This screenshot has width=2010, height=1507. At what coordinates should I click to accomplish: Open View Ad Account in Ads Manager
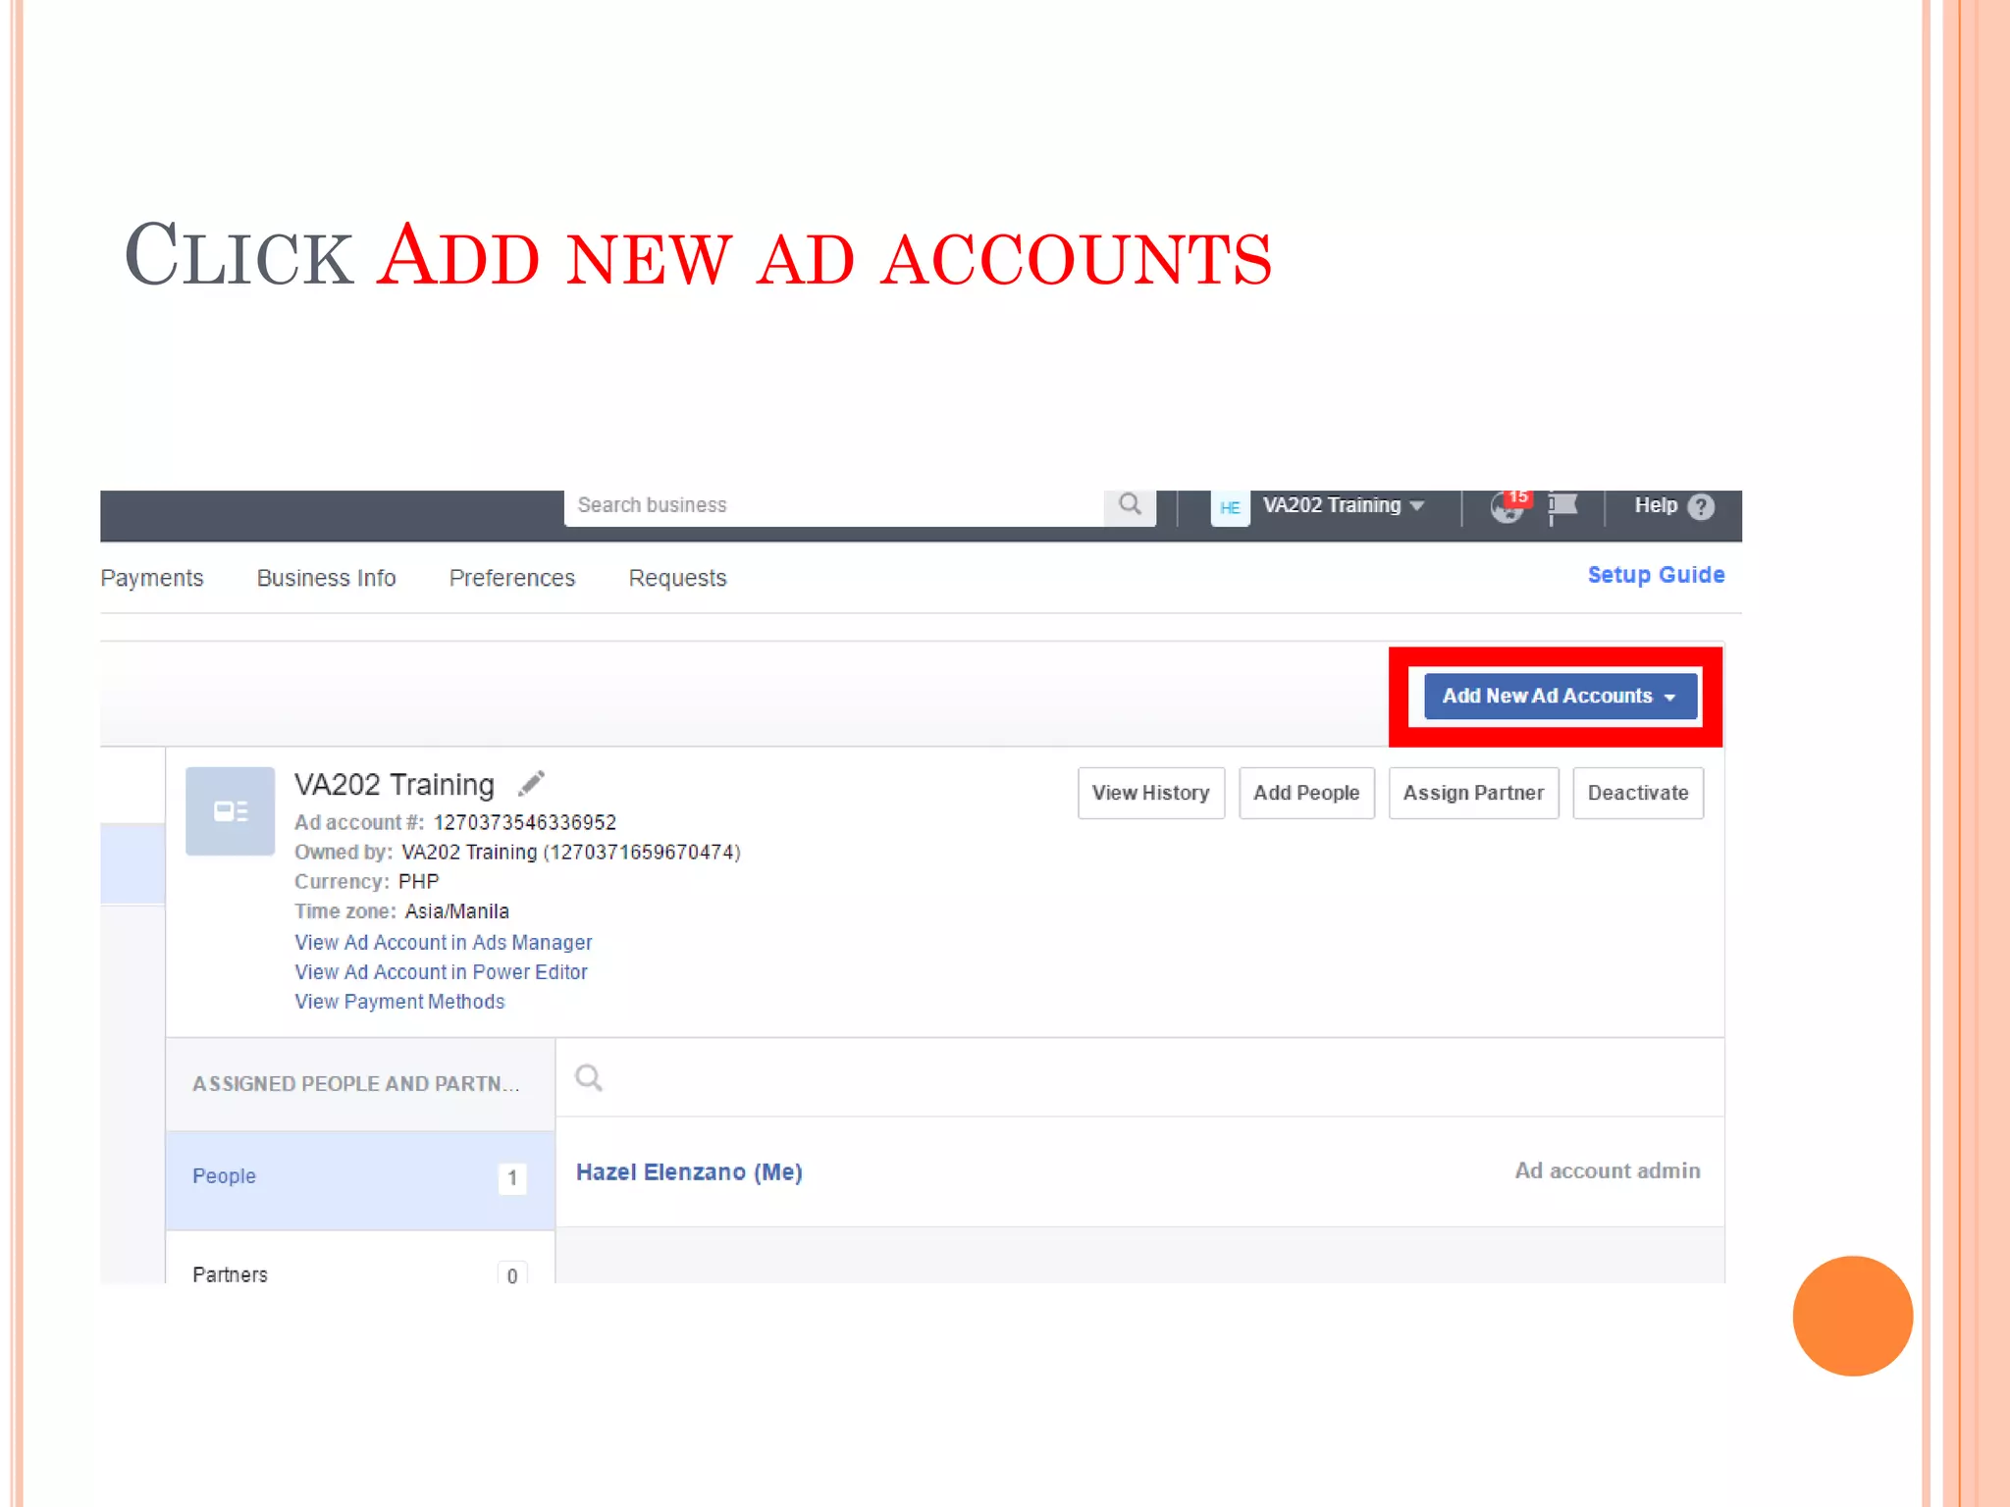444,943
